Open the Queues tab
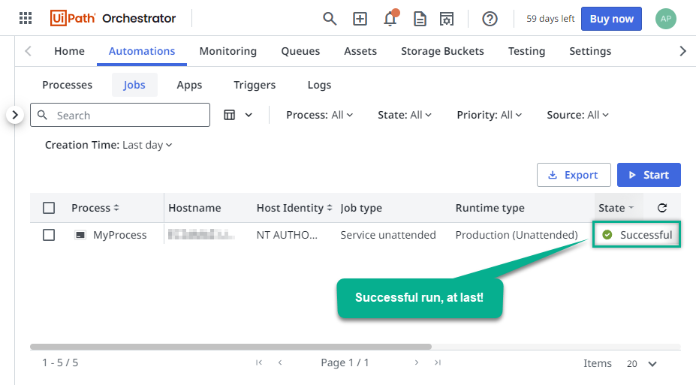Viewport: 696px width, 385px height. [300, 51]
